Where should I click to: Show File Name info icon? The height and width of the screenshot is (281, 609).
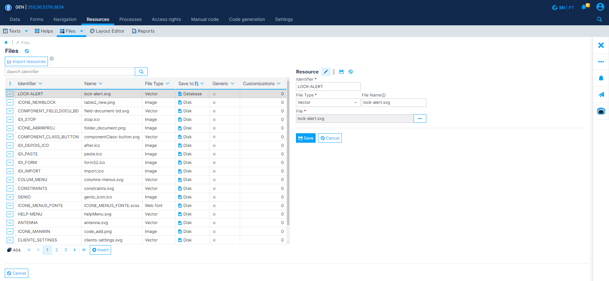click(383, 95)
